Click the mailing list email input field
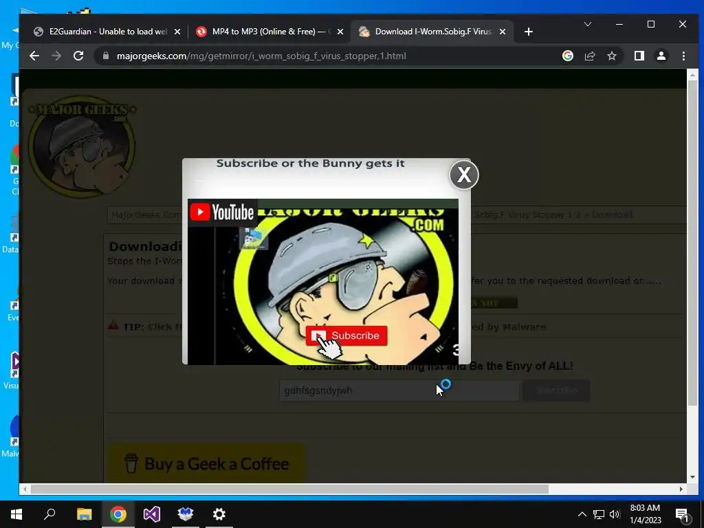Screen dimensions: 704x528 (x=399, y=390)
